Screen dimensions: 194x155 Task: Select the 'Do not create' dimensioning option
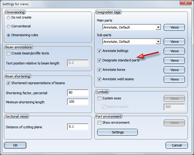click(x=9, y=18)
